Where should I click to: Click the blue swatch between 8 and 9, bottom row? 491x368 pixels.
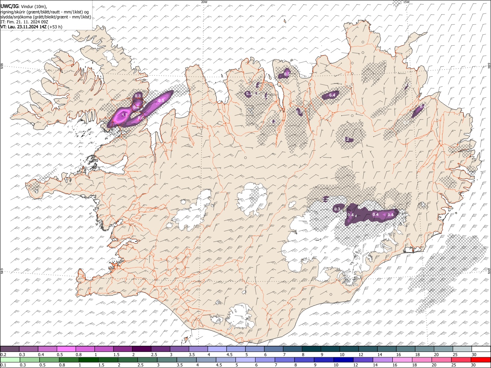coord(304,360)
